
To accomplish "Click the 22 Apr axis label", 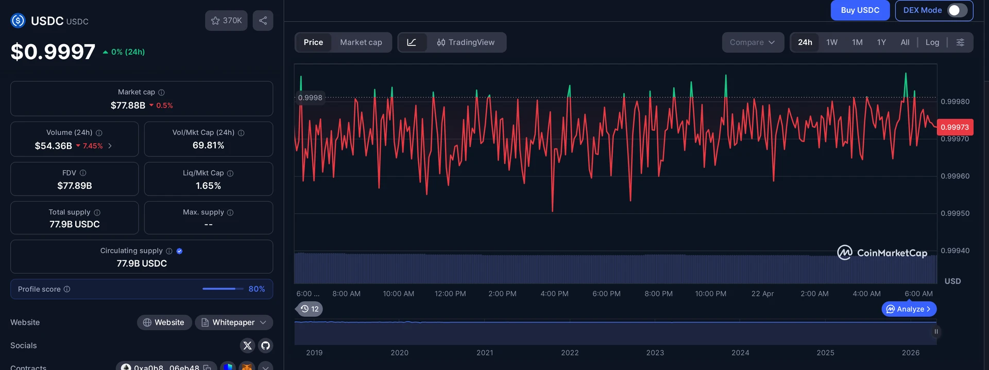I will pyautogui.click(x=762, y=294).
